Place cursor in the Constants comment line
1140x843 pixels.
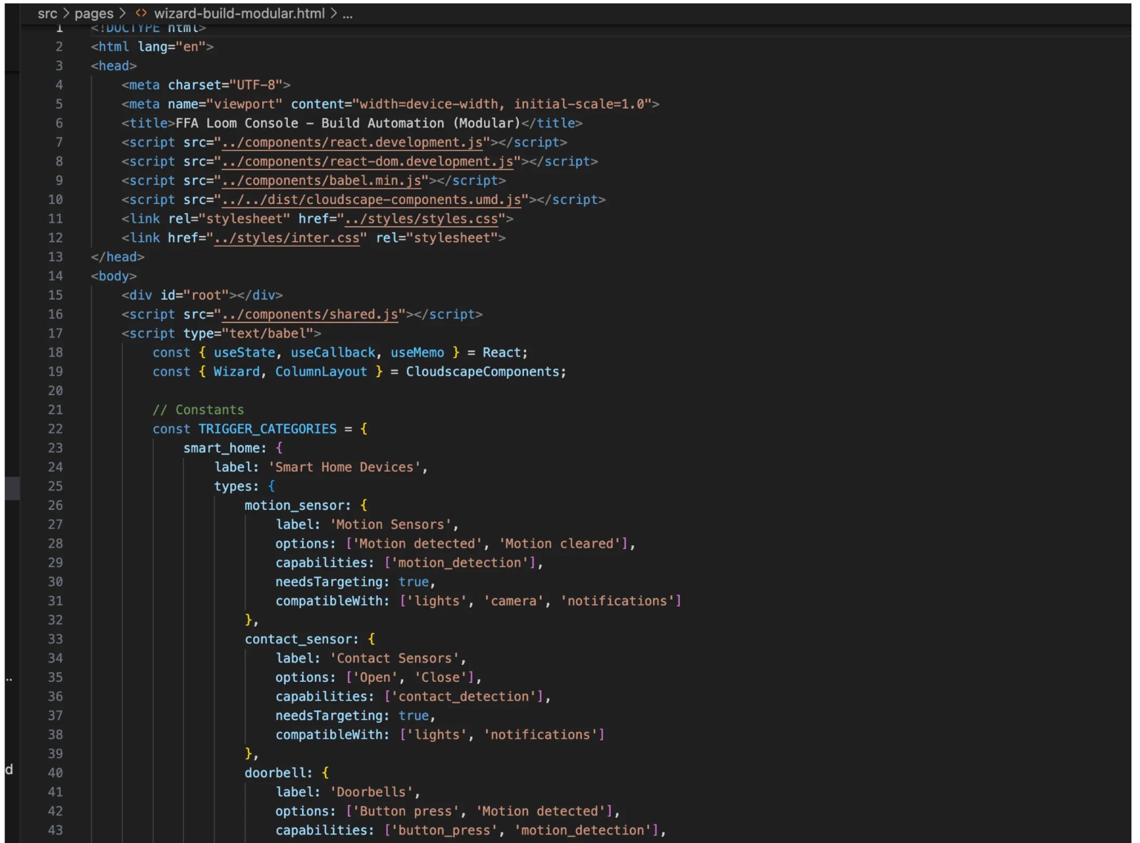(x=198, y=410)
